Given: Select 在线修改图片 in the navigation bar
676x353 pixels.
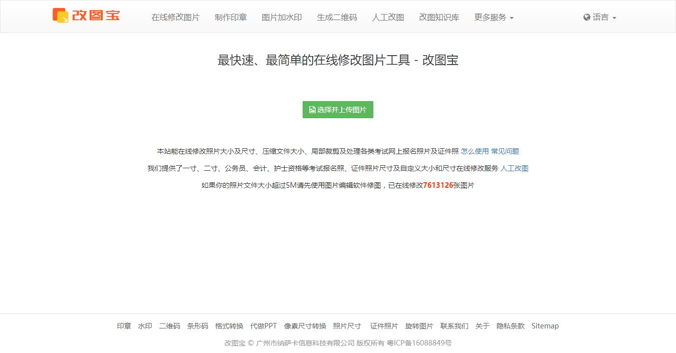Looking at the screenshot, I should [175, 17].
